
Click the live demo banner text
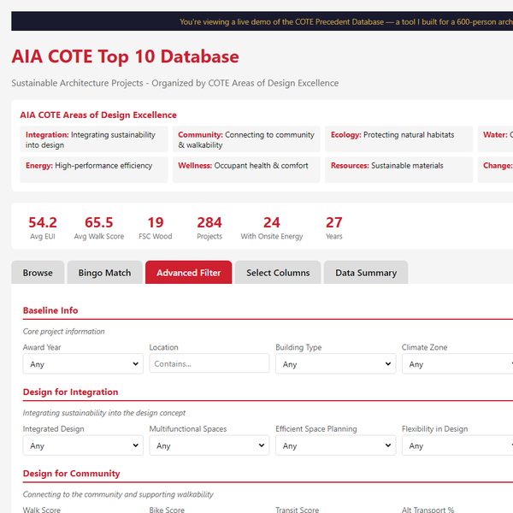(346, 21)
